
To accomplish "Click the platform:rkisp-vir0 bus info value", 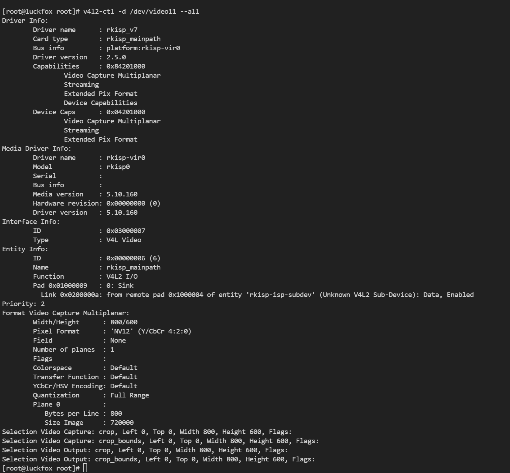I will (x=143, y=48).
